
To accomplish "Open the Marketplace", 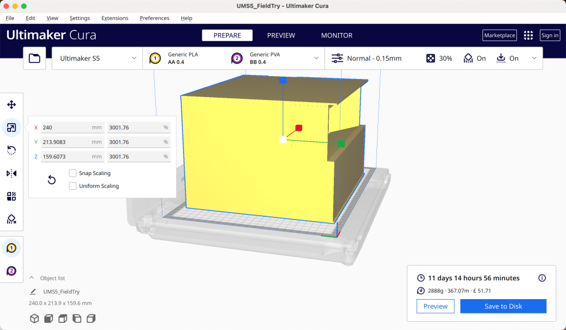I will [x=500, y=35].
